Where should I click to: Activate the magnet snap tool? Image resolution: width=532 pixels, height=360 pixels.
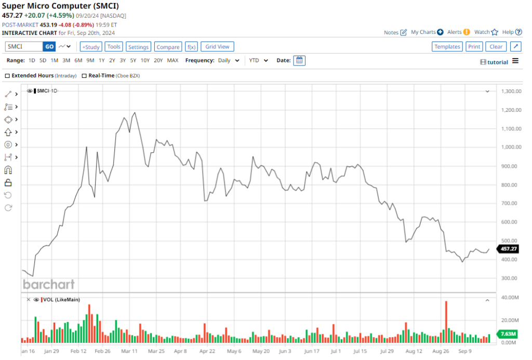pyautogui.click(x=8, y=170)
